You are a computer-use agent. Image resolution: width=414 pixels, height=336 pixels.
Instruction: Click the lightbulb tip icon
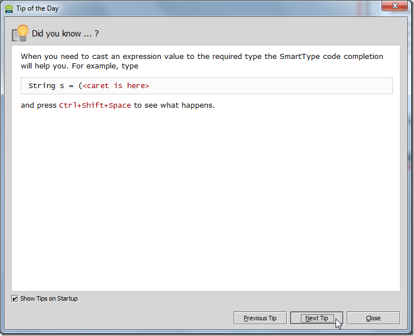point(20,33)
